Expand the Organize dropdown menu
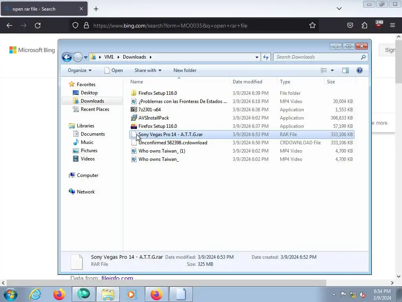The width and height of the screenshot is (402, 302). tap(80, 70)
